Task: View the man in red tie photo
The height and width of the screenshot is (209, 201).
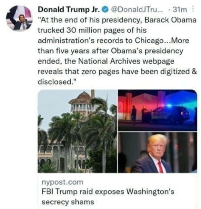Action: pyautogui.click(x=157, y=153)
